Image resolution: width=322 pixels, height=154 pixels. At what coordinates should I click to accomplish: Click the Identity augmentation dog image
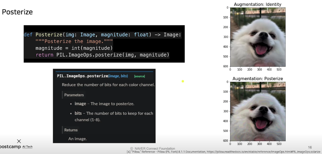pos(258,37)
